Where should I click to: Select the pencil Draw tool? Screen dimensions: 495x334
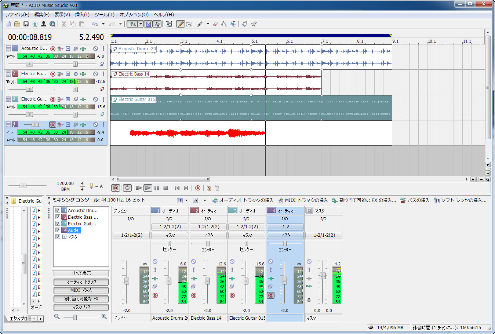click(181, 24)
